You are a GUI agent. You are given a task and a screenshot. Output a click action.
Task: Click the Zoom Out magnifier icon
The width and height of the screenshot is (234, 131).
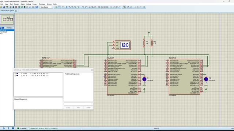coord(72,7)
